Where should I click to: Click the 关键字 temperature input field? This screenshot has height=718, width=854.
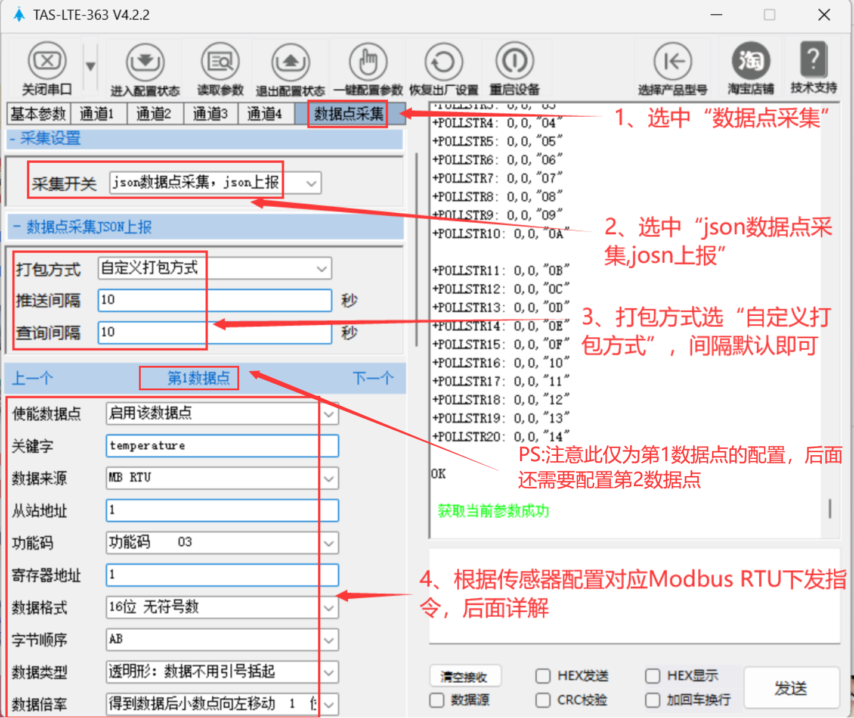(222, 446)
